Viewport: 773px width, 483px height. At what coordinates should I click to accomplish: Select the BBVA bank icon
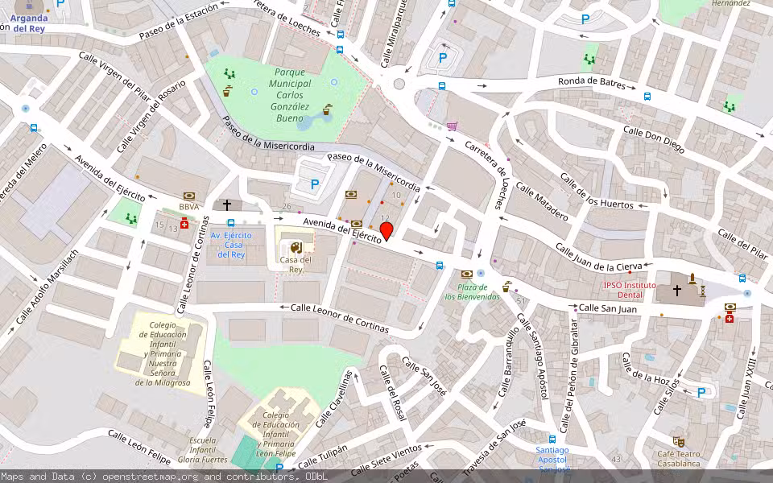click(188, 194)
